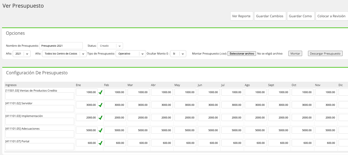The width and height of the screenshot is (348, 155).
Task: Click Sept amount in the Portal row
Action: [x=279, y=143]
